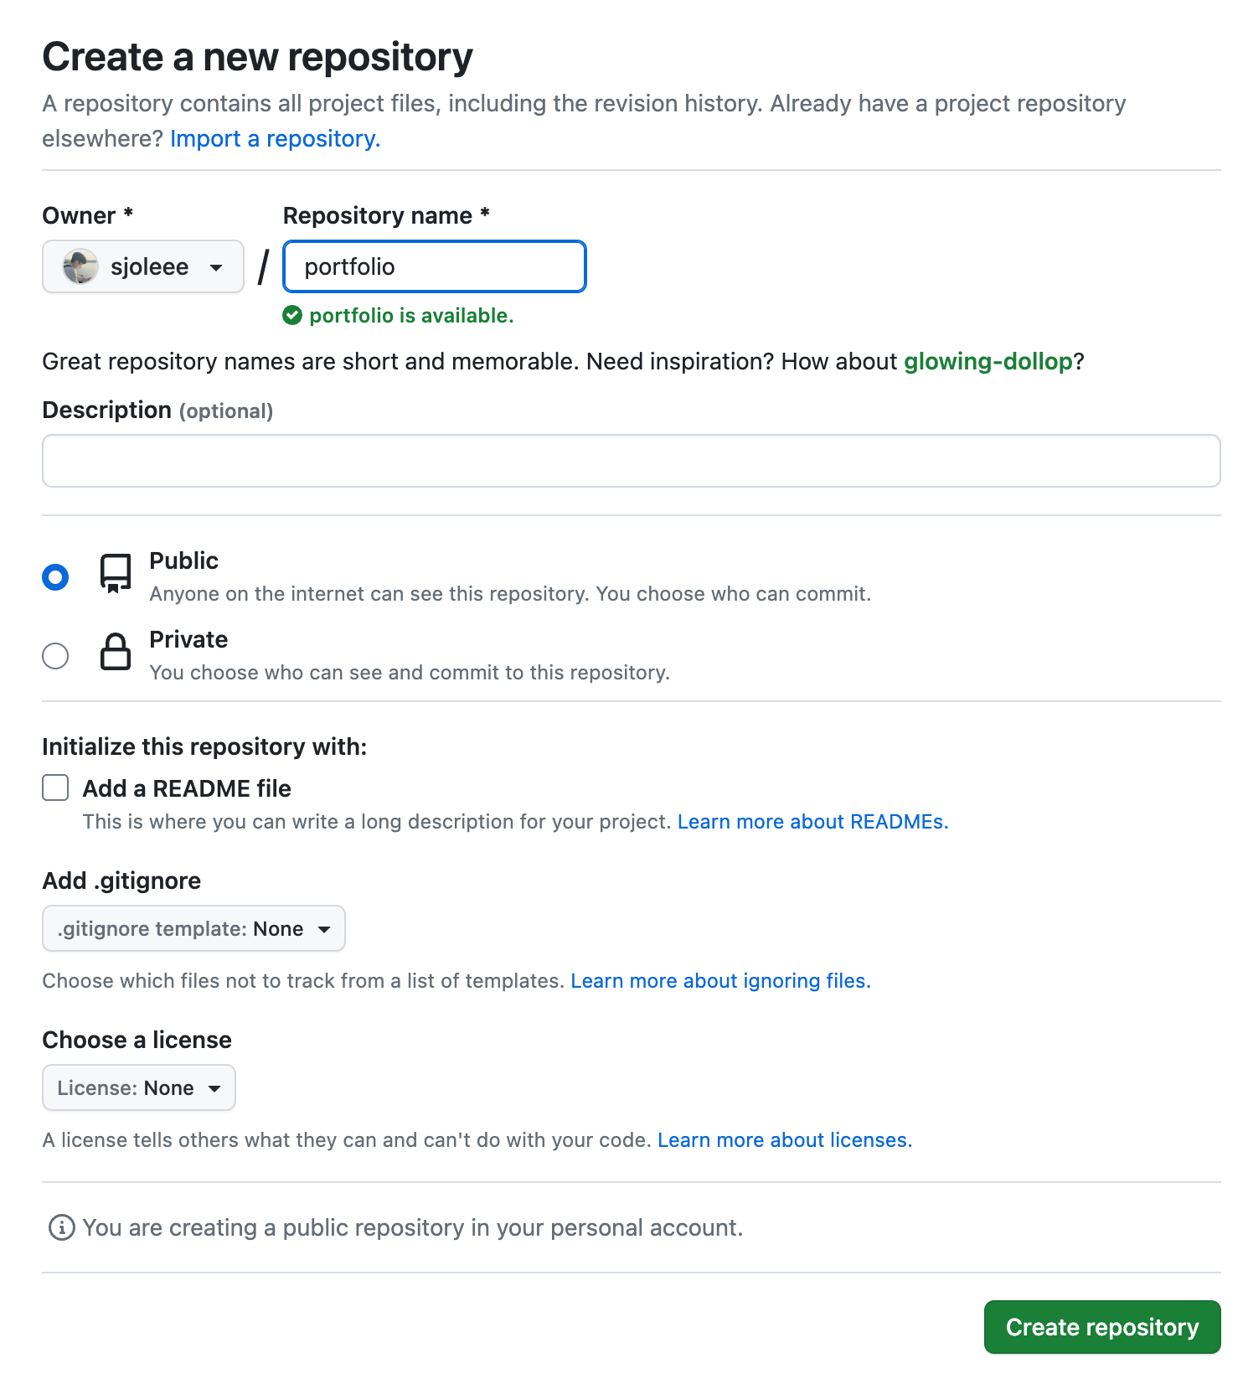Viewport: 1248px width, 1384px height.
Task: Click the Repository name field showing portfolio
Action: (434, 266)
